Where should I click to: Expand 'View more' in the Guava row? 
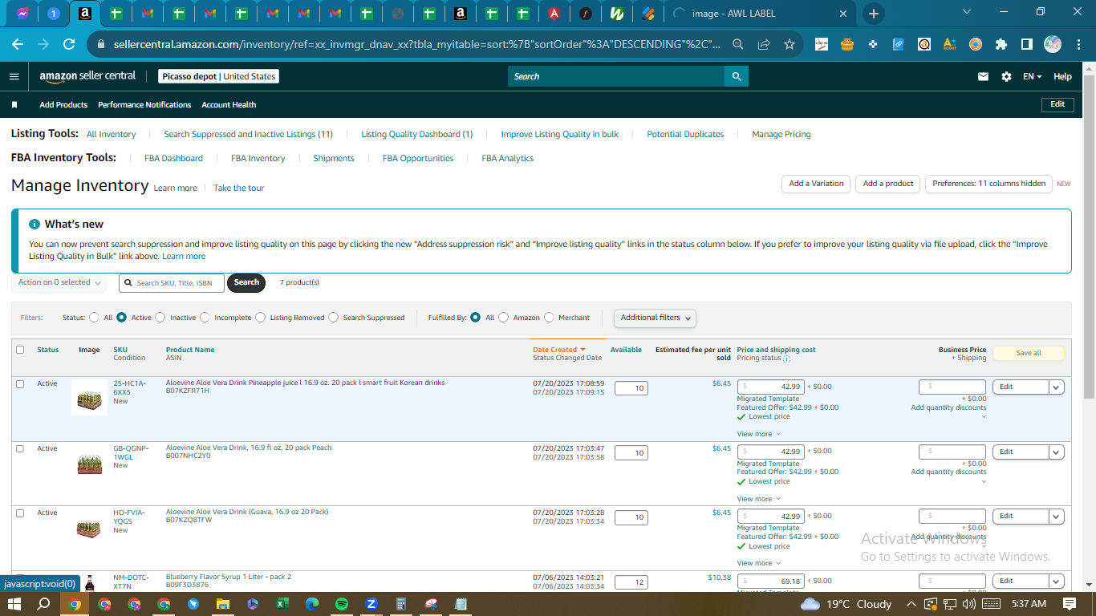pyautogui.click(x=758, y=563)
